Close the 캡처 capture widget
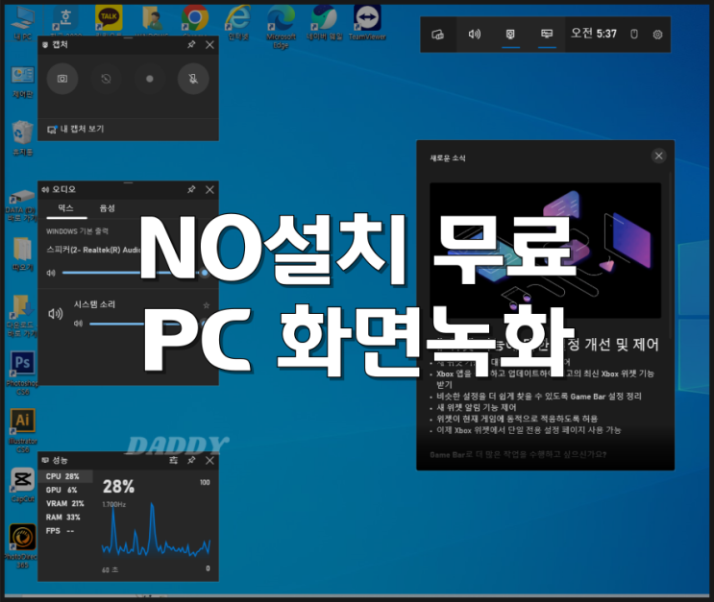Viewport: 714px width, 602px height. (x=209, y=44)
